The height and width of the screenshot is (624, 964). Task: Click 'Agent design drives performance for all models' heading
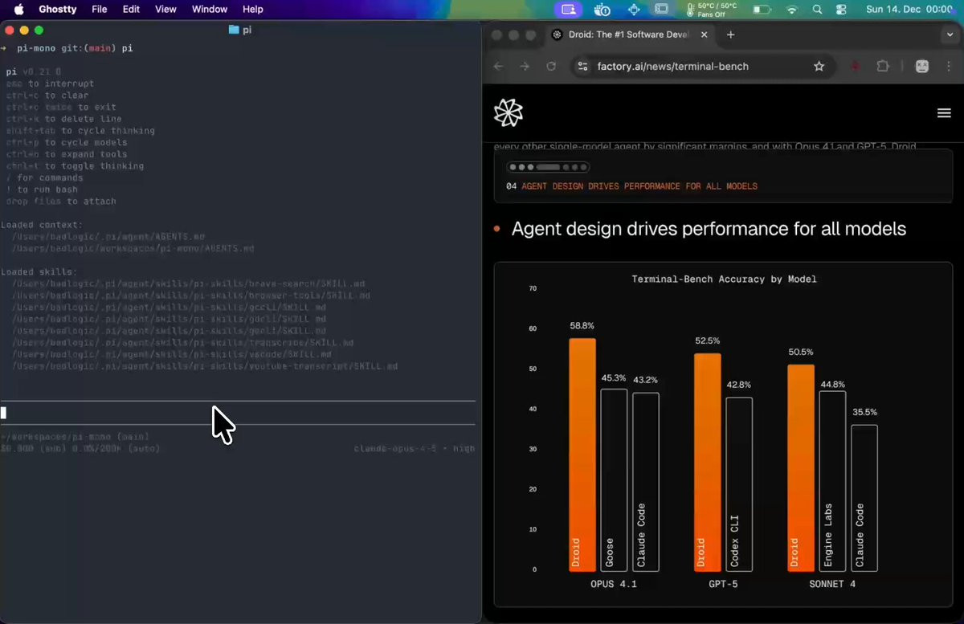click(x=709, y=229)
